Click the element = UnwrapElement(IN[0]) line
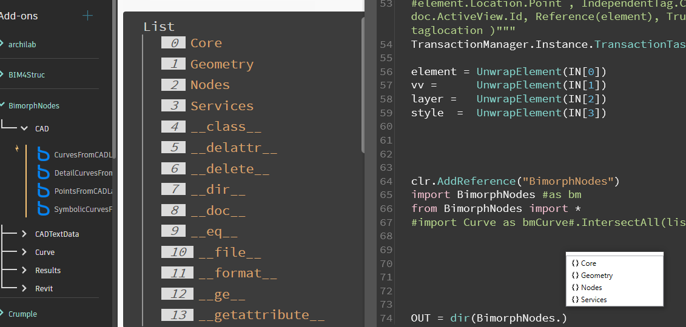This screenshot has height=327, width=686. tap(509, 71)
